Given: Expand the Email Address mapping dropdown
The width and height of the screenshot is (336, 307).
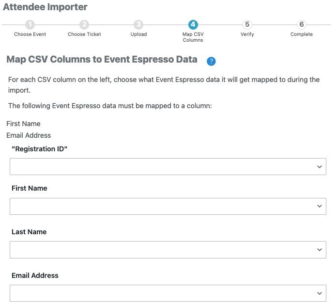Looking at the screenshot, I should pyautogui.click(x=168, y=293).
